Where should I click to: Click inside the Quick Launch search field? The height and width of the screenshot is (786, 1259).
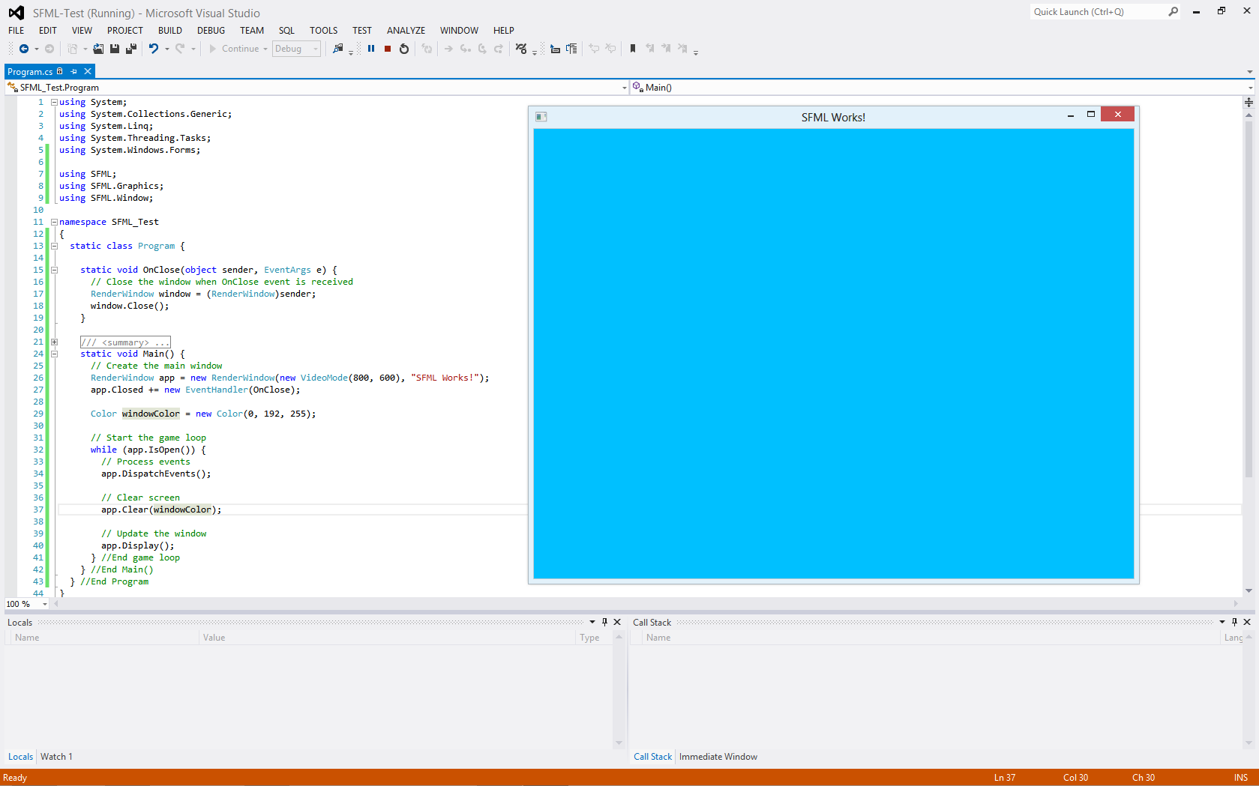(x=1096, y=11)
